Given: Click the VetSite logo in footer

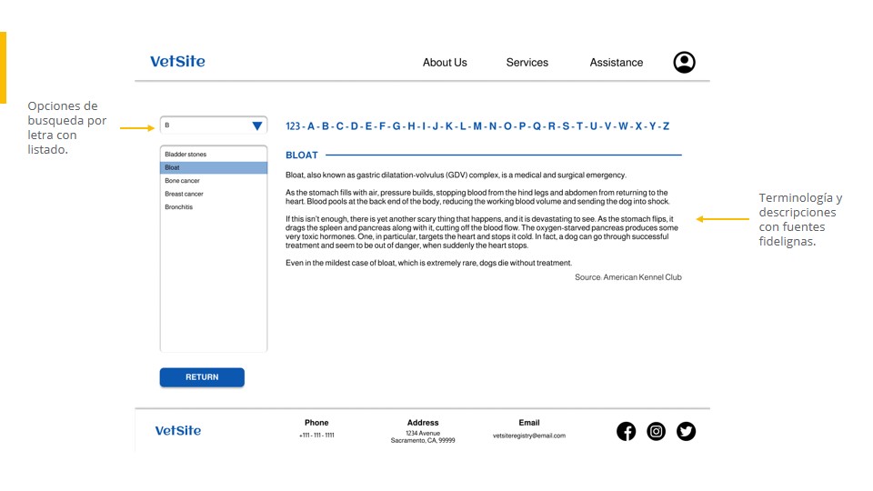Looking at the screenshot, I should 178,430.
